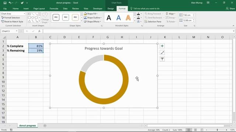Screen dimensions: 236x132
Task: Select the donut-progress sheet tab
Action: point(28,125)
